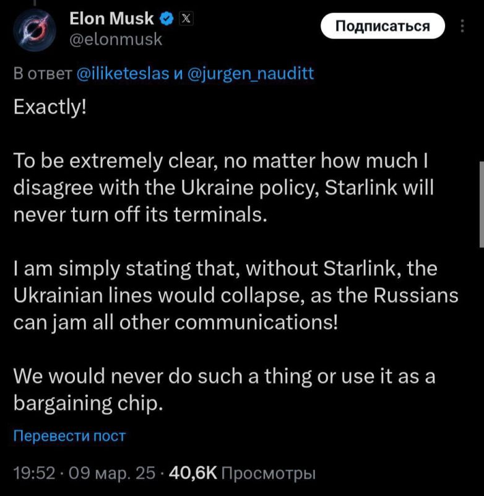
Task: Click the 09 мар. 25 date
Action: click(x=111, y=474)
